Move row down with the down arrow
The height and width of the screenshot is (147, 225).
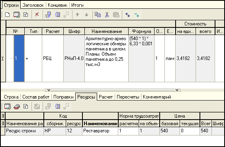tap(87, 15)
